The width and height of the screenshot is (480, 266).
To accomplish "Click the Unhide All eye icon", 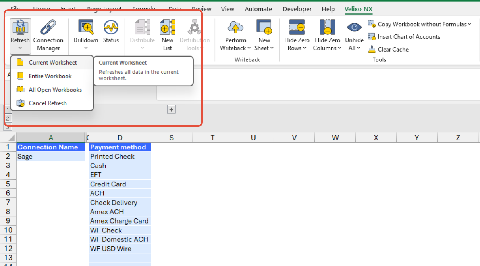I will (x=354, y=27).
